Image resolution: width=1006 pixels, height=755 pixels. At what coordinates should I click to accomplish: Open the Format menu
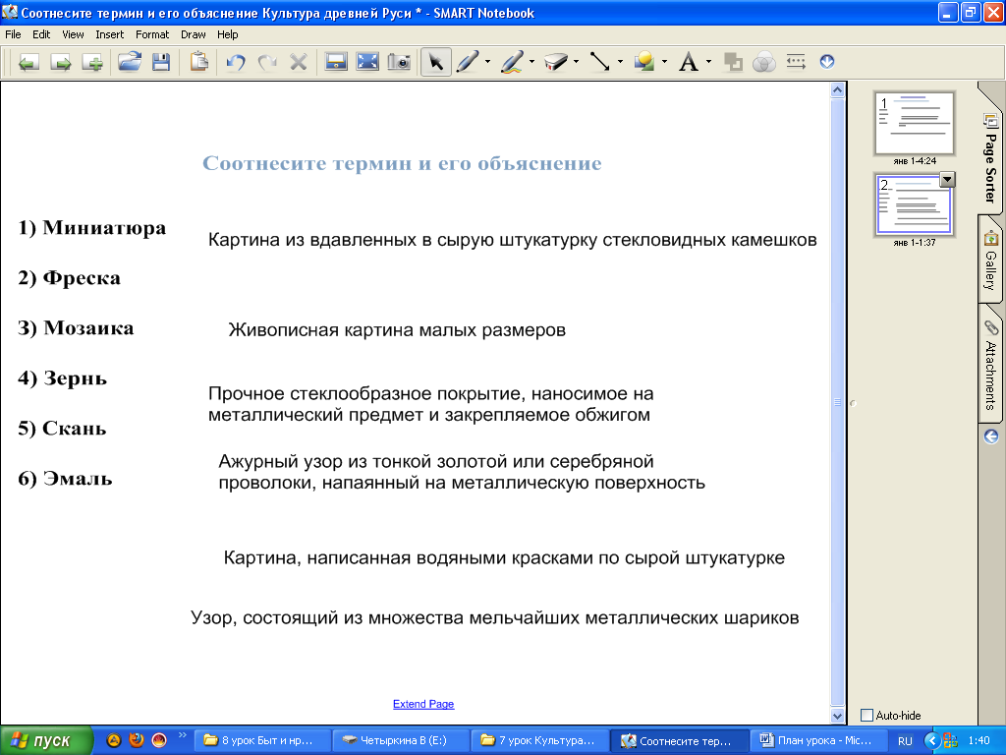(x=152, y=34)
